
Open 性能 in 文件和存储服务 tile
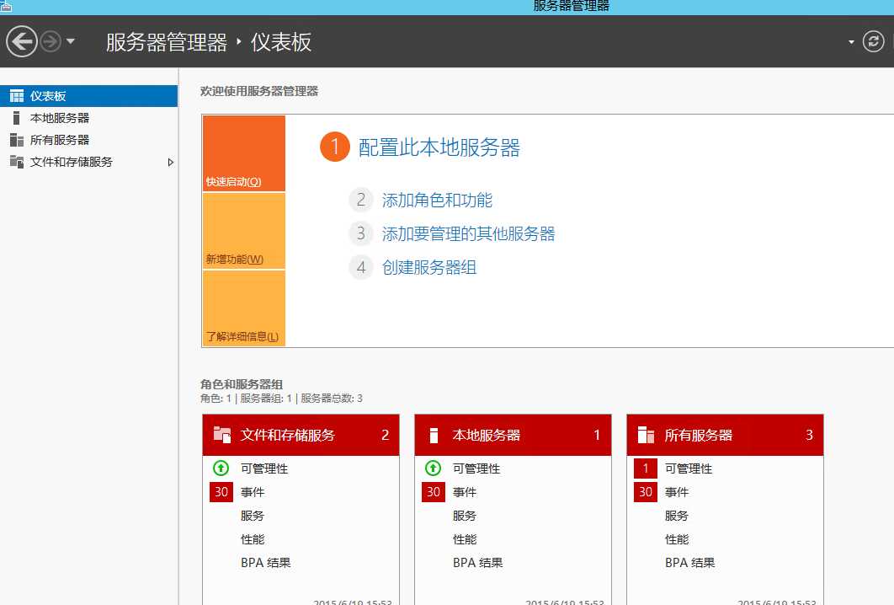coord(252,539)
